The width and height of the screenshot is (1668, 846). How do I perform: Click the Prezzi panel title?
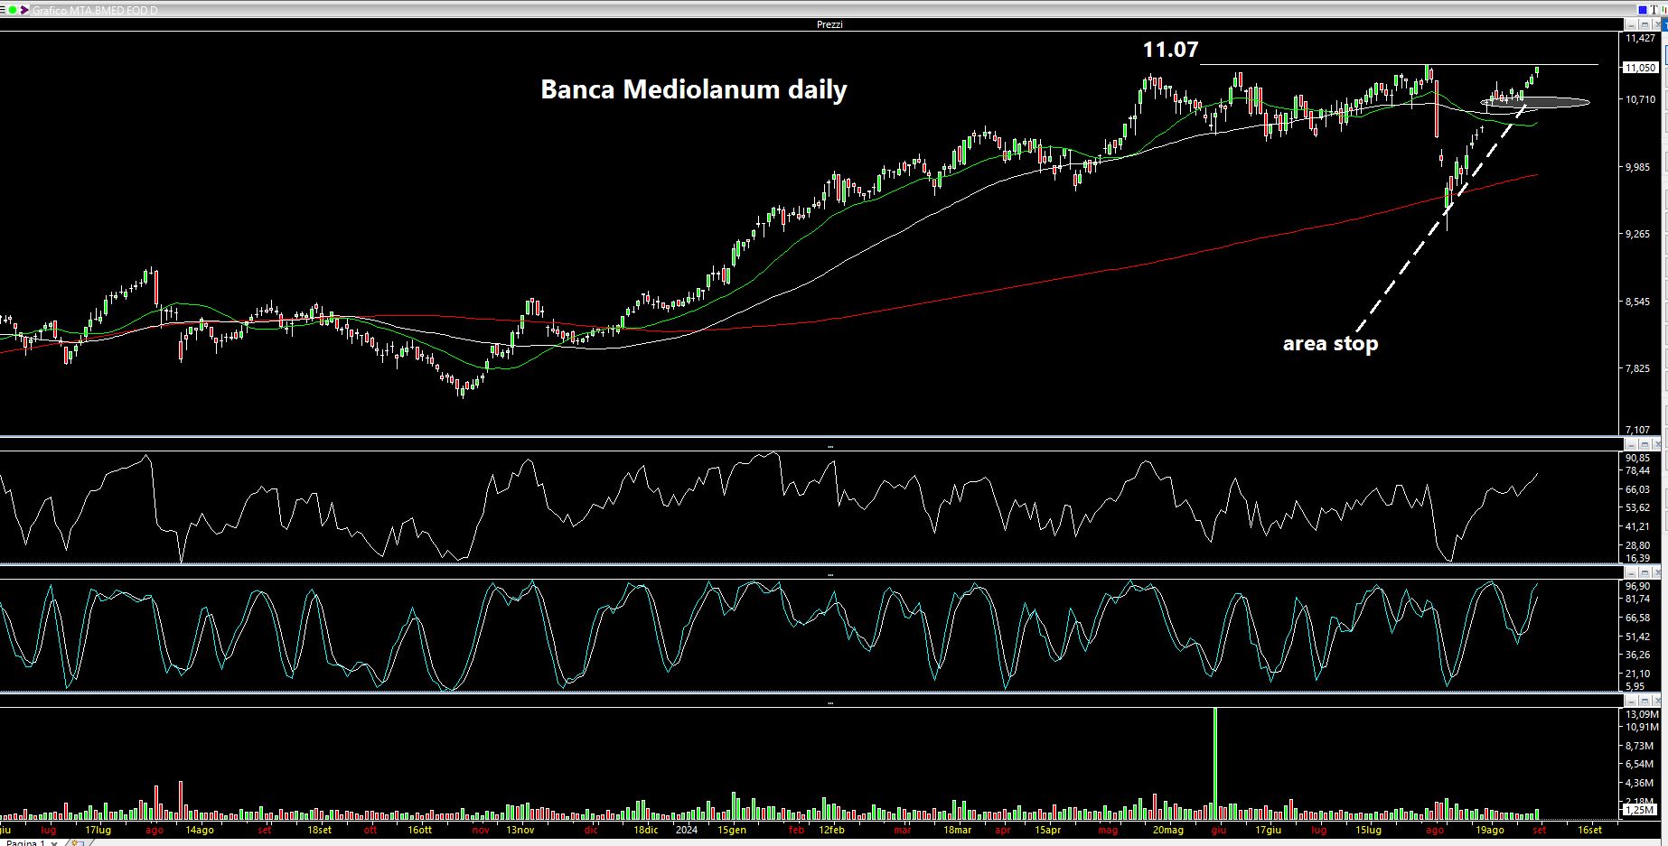829,24
